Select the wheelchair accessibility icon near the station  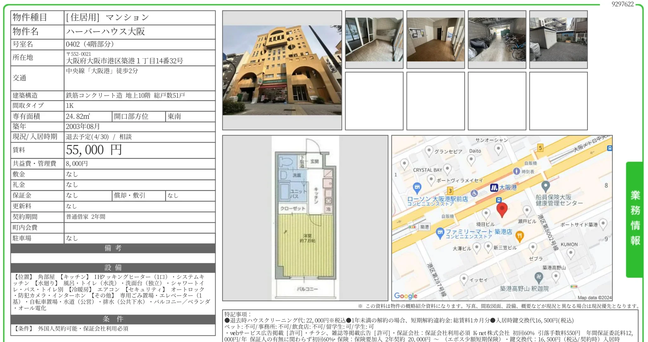474,194
